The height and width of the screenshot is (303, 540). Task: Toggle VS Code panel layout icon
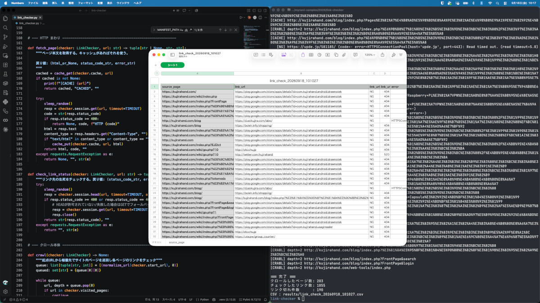260,10
